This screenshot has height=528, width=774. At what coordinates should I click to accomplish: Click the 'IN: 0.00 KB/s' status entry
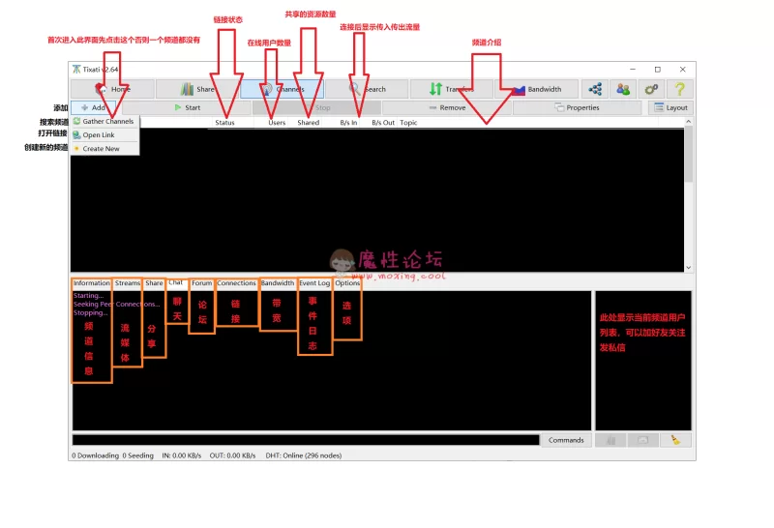[182, 455]
